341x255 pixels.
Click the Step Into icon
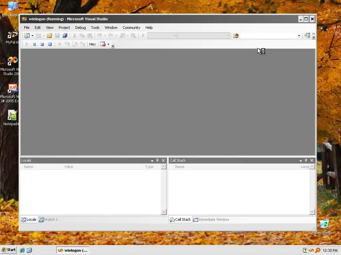click(67, 44)
